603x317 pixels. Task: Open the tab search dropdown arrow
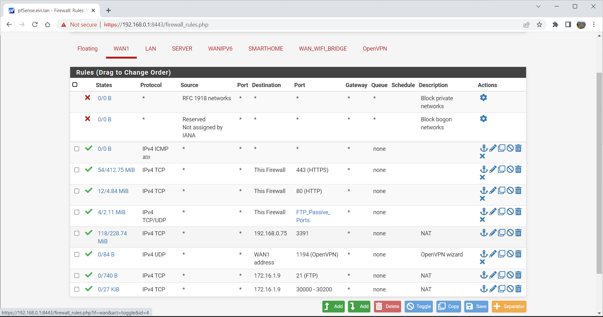pos(538,6)
